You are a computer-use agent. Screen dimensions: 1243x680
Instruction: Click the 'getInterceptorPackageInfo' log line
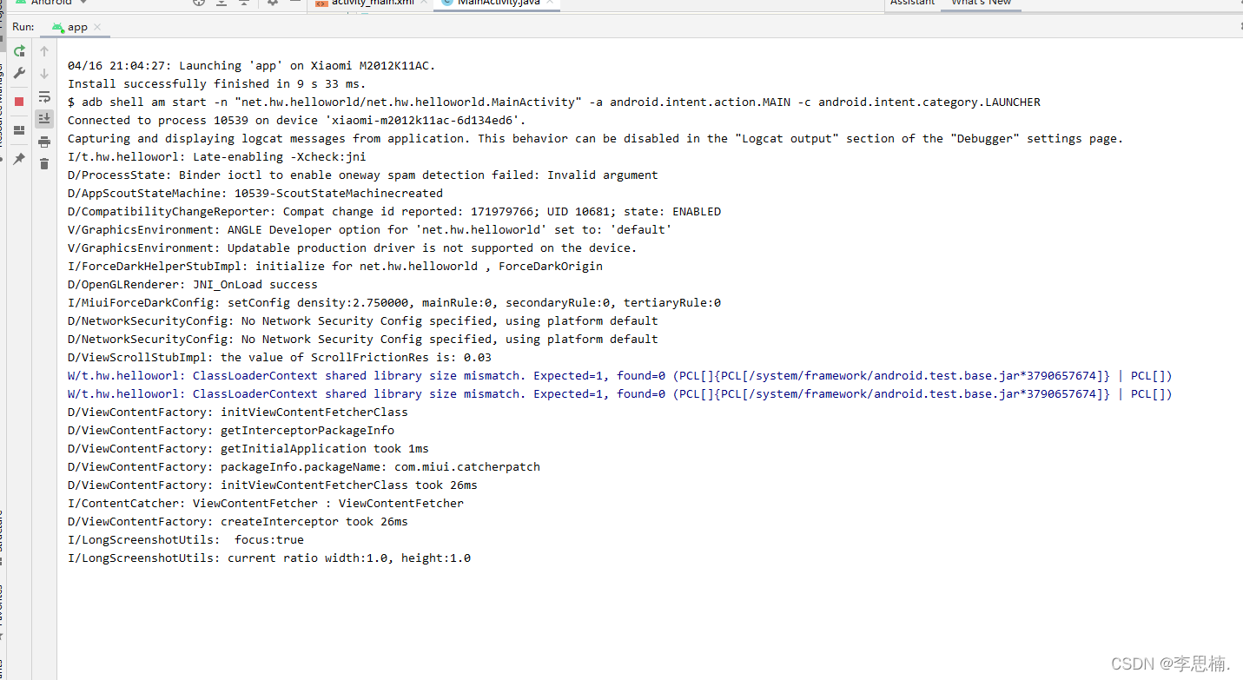tap(231, 431)
